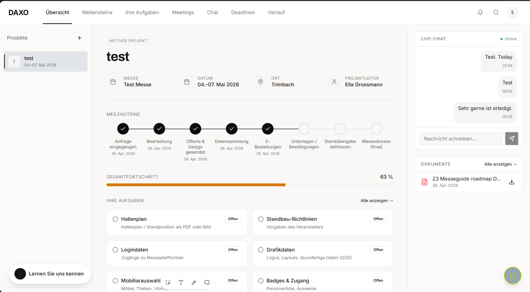Click the calendar icon next to Datum

(x=187, y=82)
